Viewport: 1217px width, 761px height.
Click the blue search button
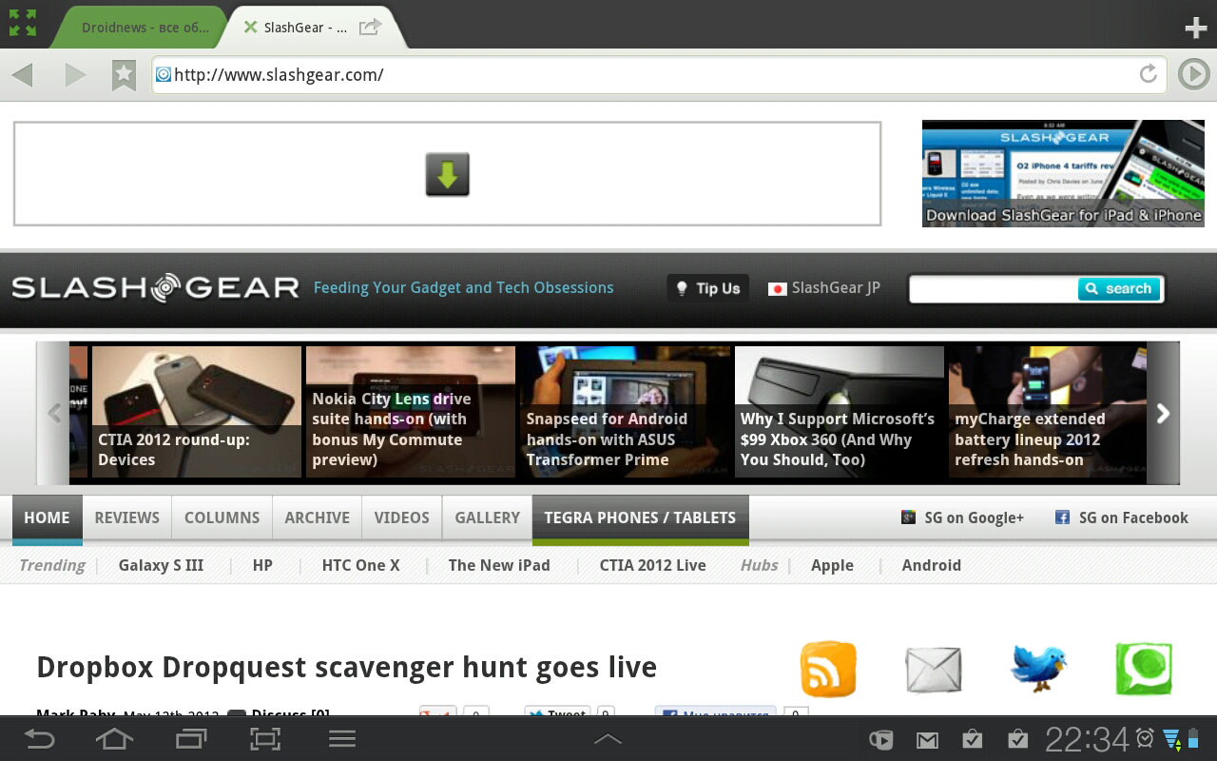click(x=1119, y=288)
